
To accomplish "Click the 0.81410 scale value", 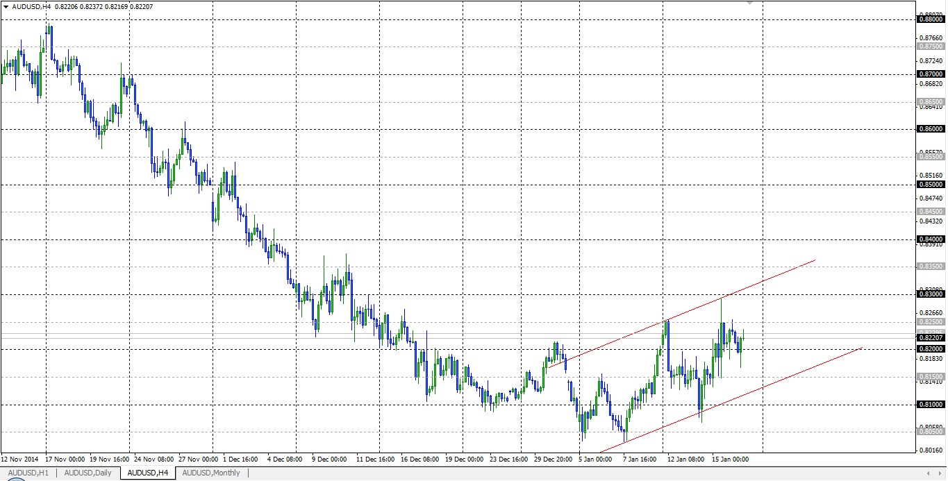I will pos(930,382).
